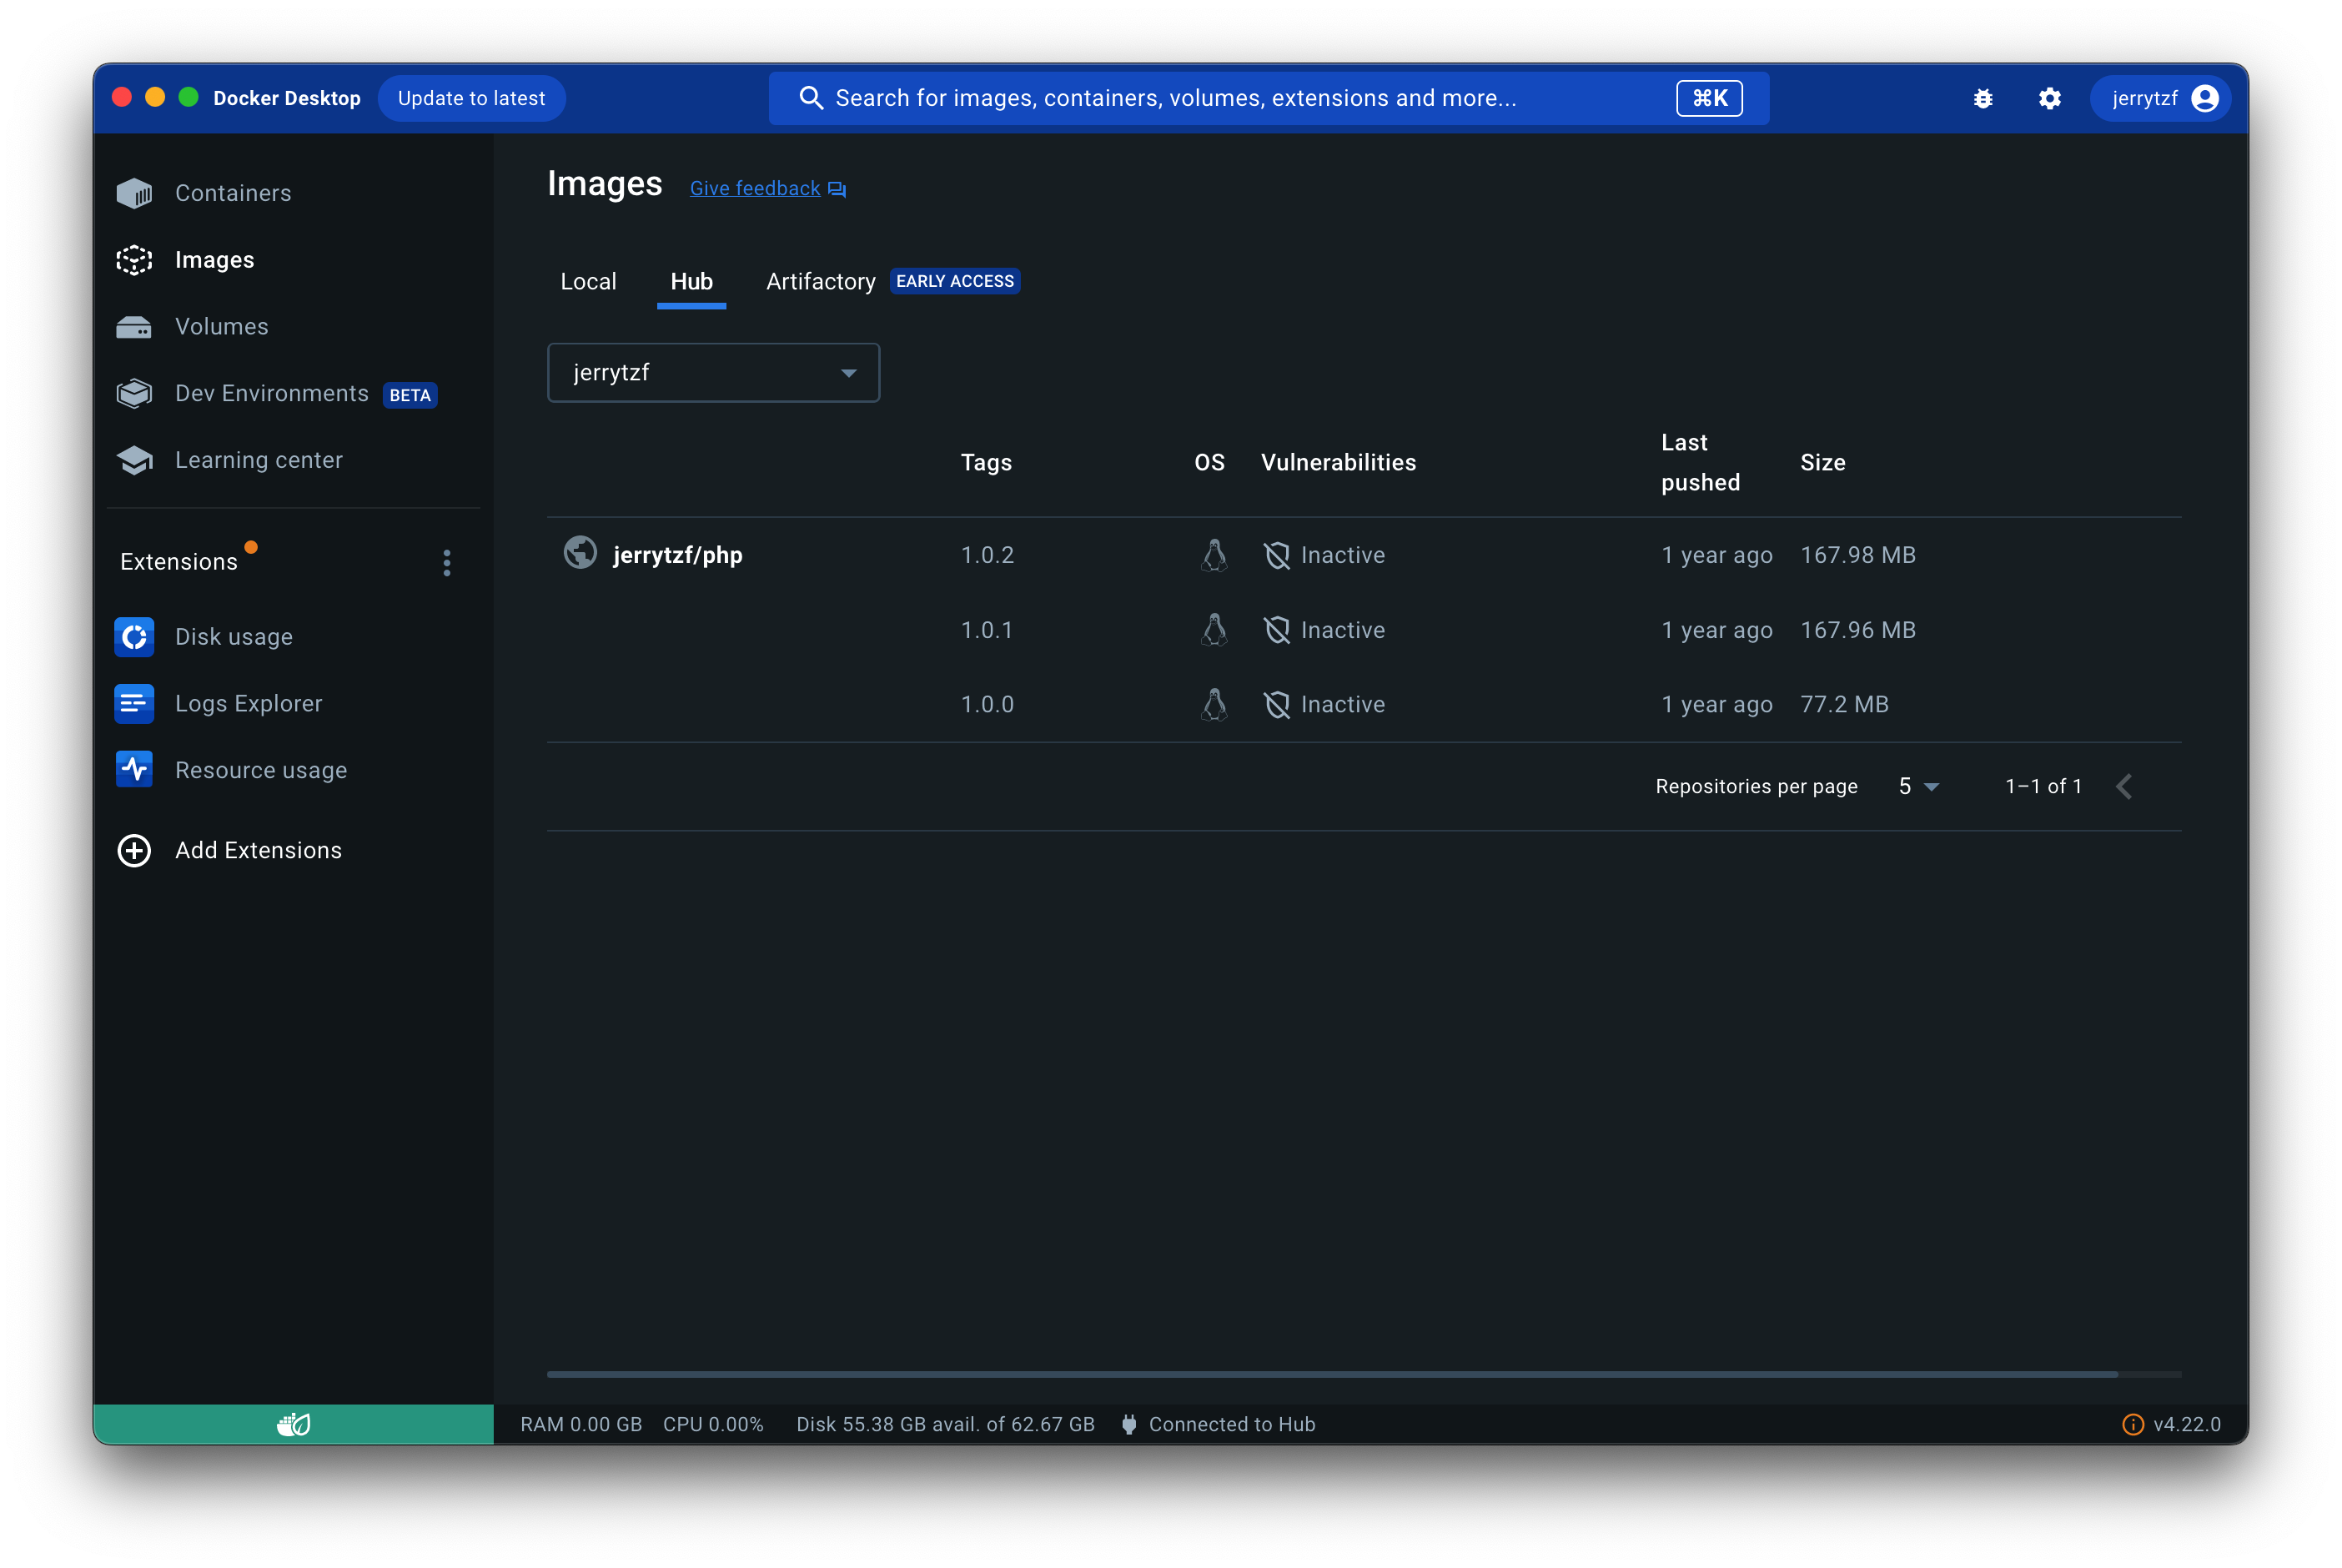Open the Logs Explorer extension icon

click(x=134, y=704)
